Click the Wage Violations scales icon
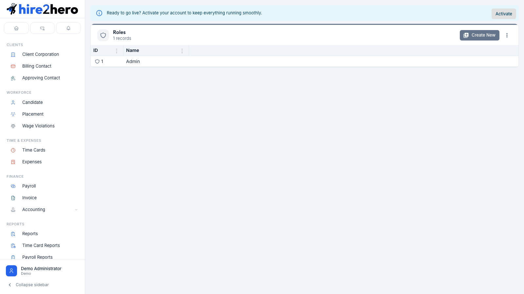 [x=13, y=126]
